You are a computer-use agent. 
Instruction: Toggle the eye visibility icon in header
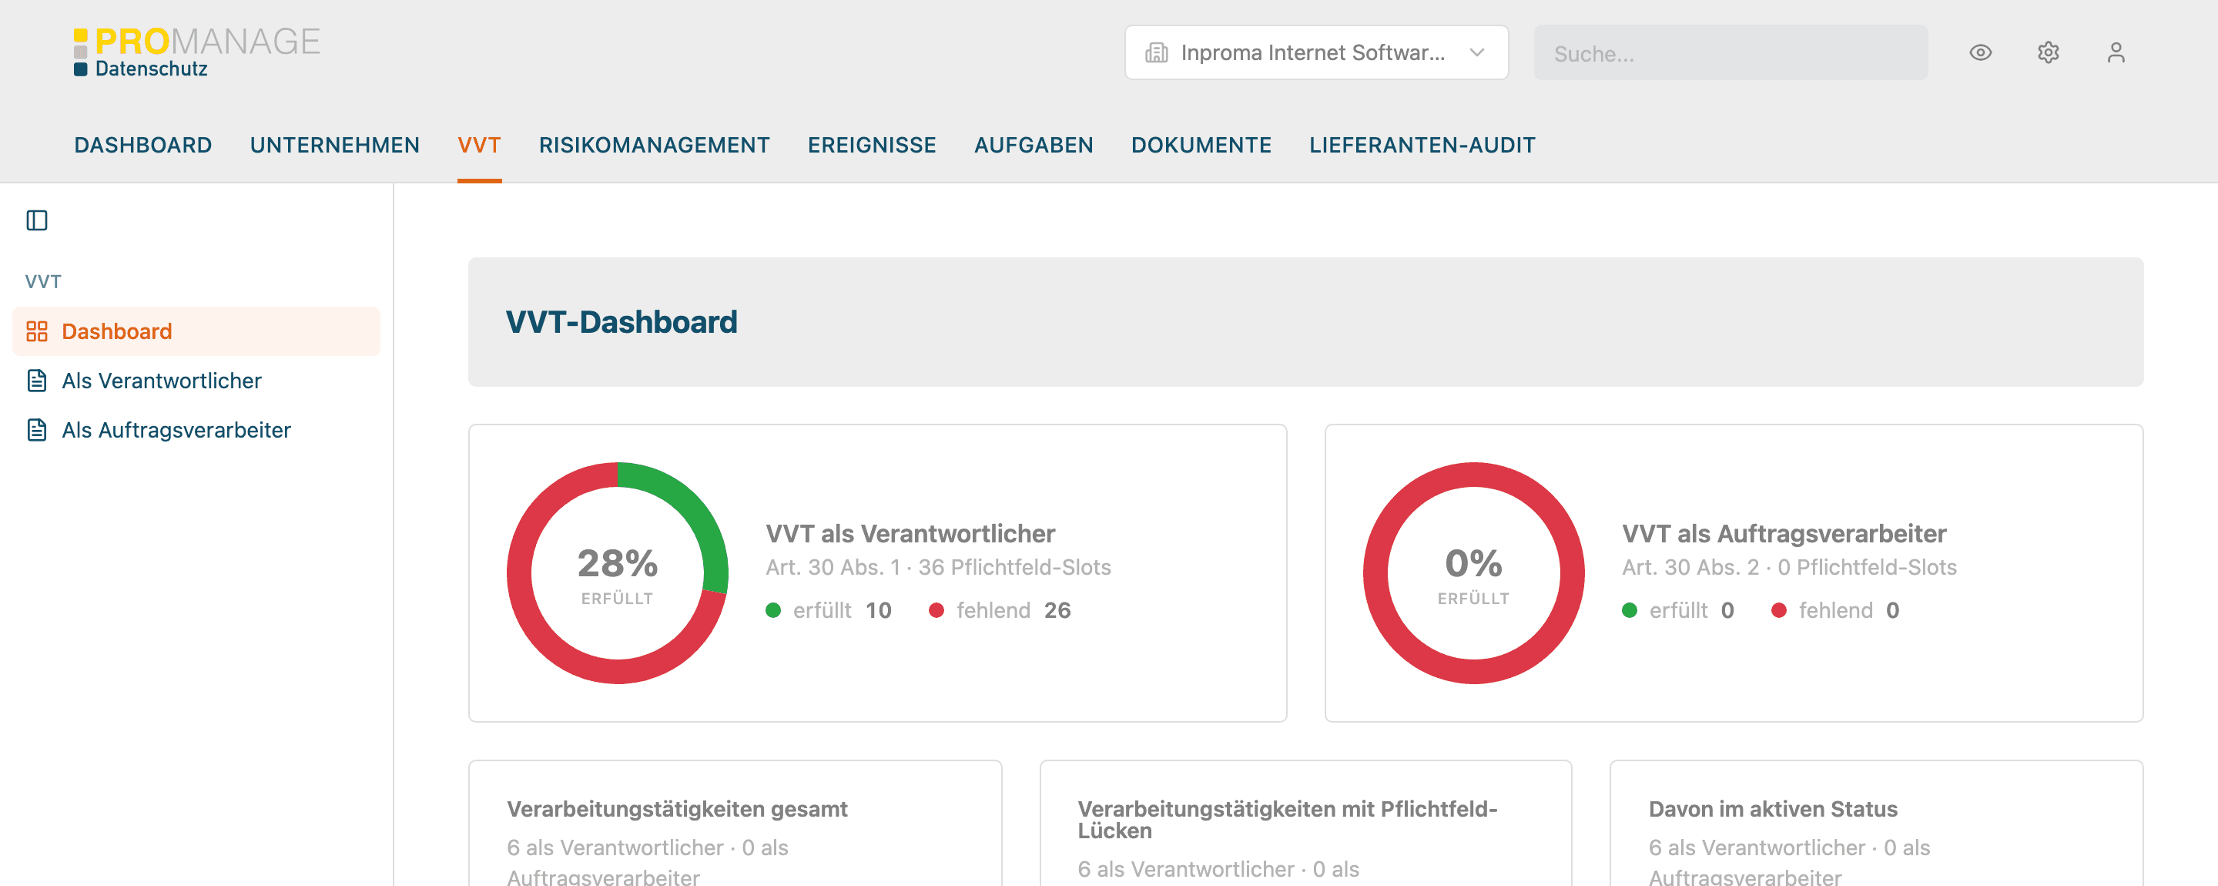[1980, 52]
